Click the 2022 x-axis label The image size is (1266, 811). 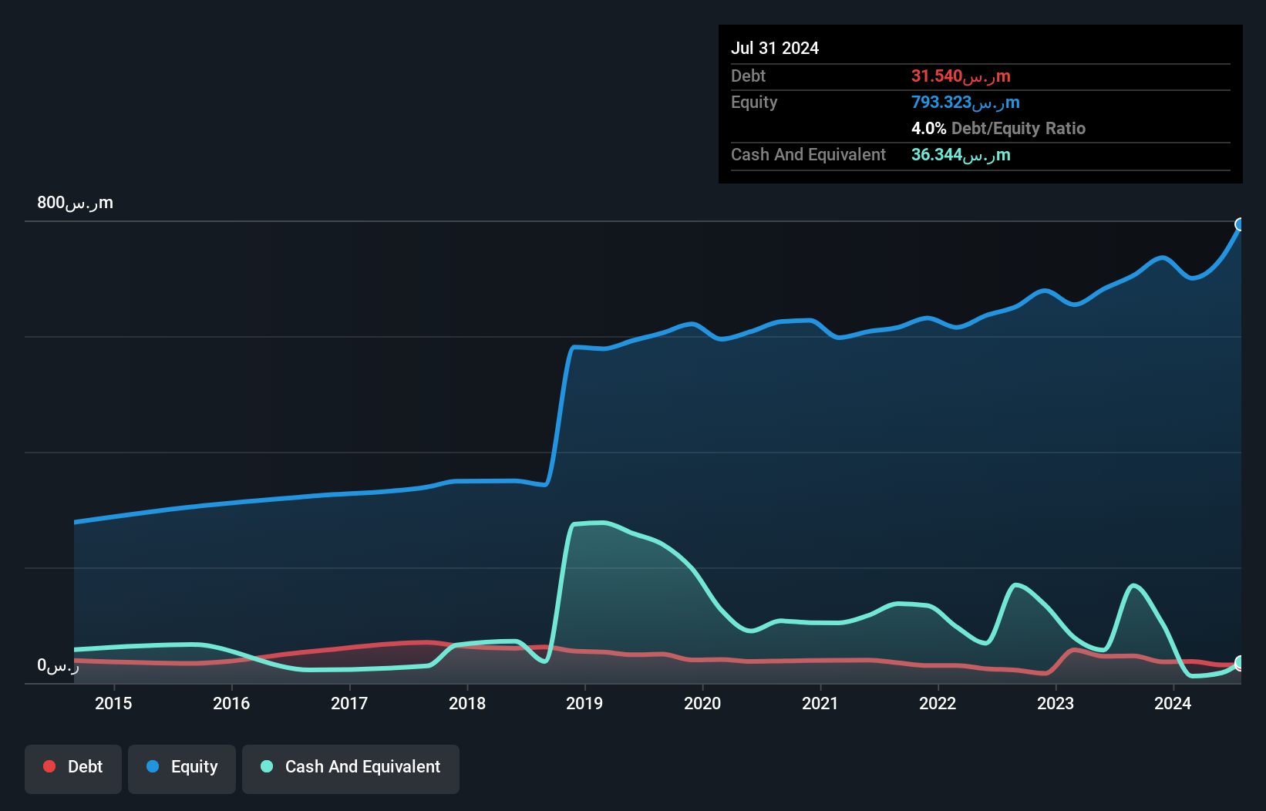[x=938, y=703]
